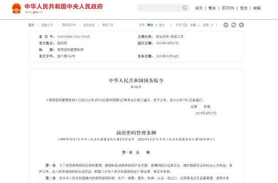Click the 留言 message text
Viewport: 278px width, 183px height.
point(206,25)
